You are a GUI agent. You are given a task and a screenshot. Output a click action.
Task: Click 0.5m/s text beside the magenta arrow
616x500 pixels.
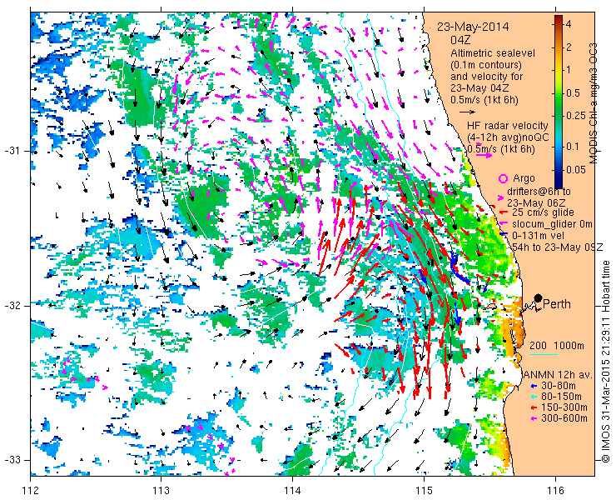tap(501, 149)
